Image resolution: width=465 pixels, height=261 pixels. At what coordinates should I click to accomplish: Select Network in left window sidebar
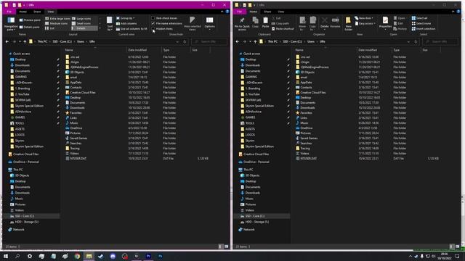point(16,229)
